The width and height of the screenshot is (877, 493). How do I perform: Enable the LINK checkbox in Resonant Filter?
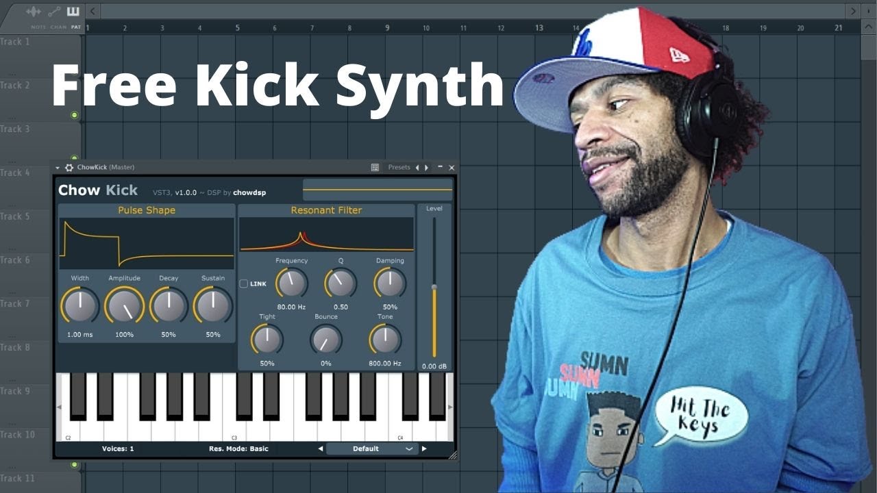[244, 283]
